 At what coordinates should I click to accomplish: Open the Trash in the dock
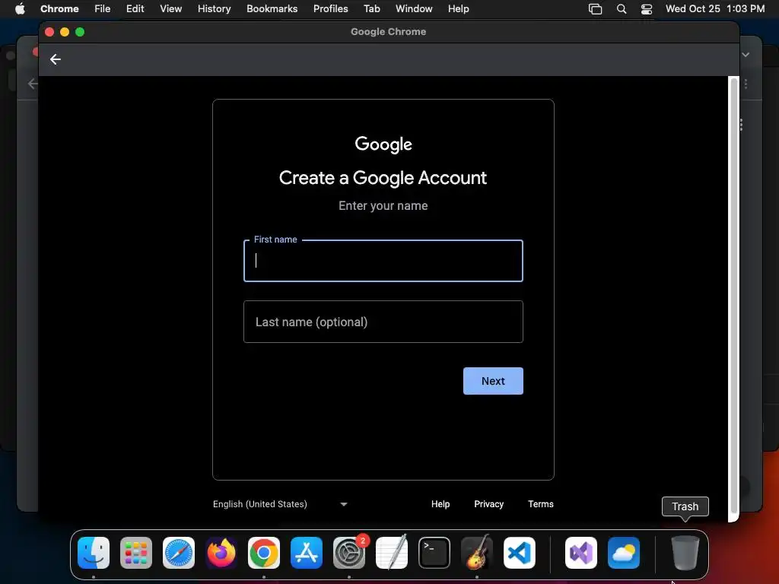tap(685, 553)
